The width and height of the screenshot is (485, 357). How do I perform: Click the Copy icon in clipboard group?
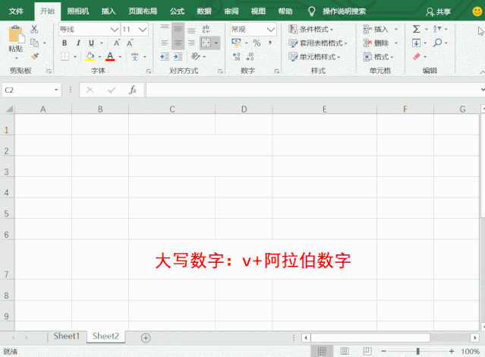pos(34,43)
